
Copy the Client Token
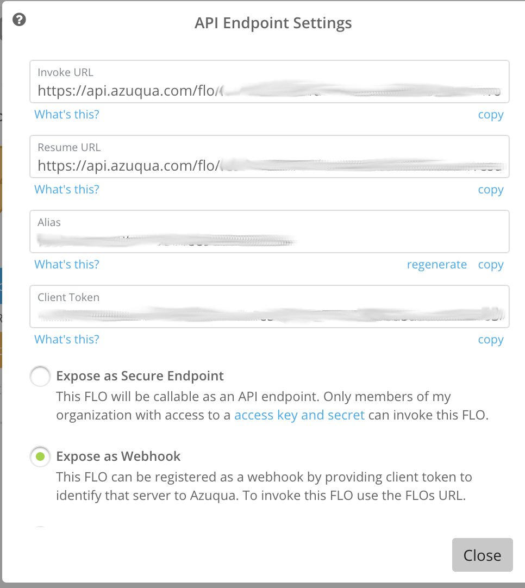490,340
